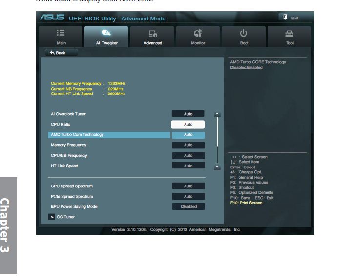The height and width of the screenshot is (278, 350).
Task: Open AMD Turbo Core Technology value dropdown
Action: click(x=188, y=135)
